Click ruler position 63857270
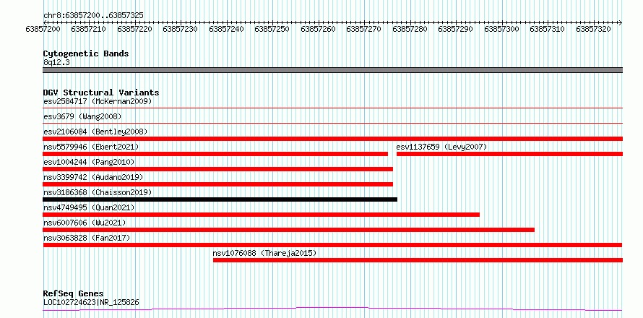 click(363, 29)
